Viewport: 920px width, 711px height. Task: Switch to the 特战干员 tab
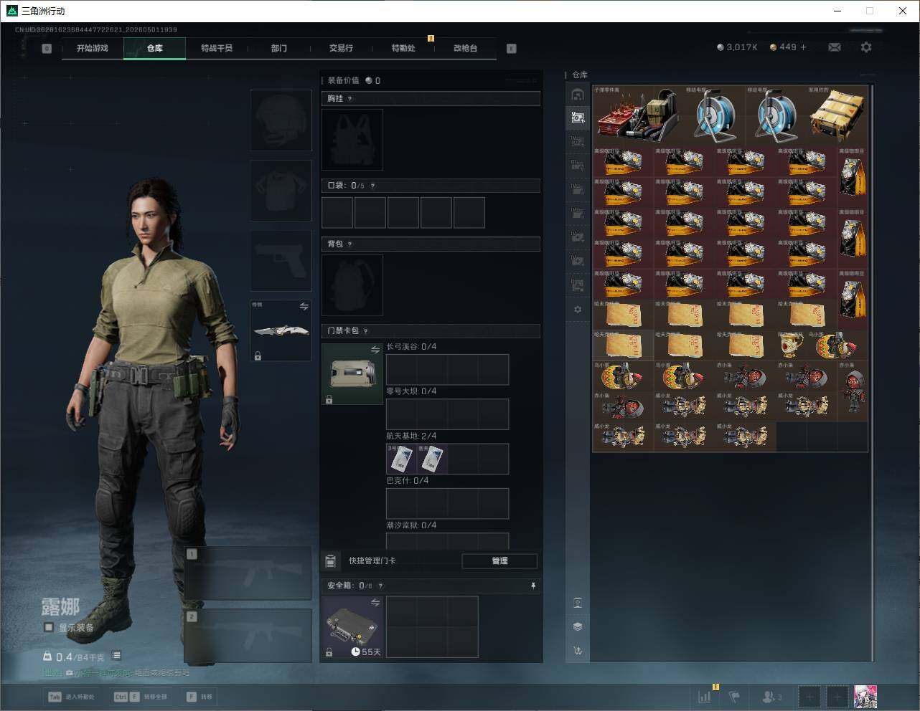pos(217,48)
